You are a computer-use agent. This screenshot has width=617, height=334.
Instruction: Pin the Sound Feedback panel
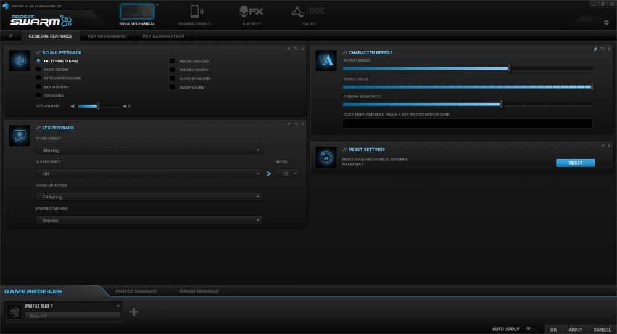[x=289, y=49]
